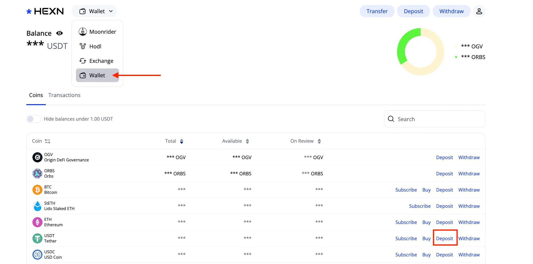Click Deposit for ORBS
The width and height of the screenshot is (533, 264).
pos(444,174)
